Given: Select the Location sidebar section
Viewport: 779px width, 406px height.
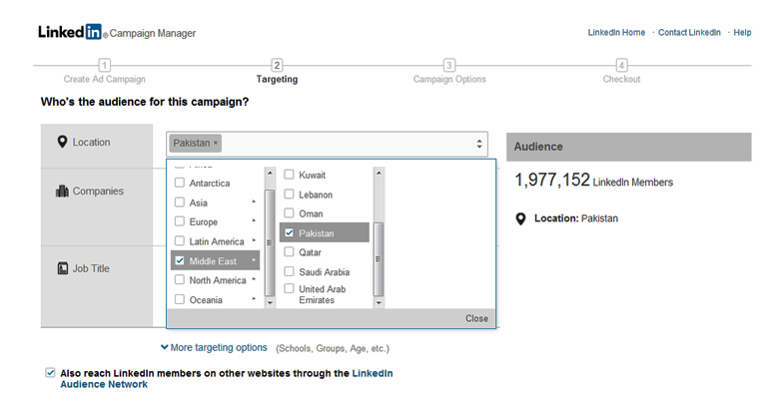Looking at the screenshot, I should coord(97,146).
